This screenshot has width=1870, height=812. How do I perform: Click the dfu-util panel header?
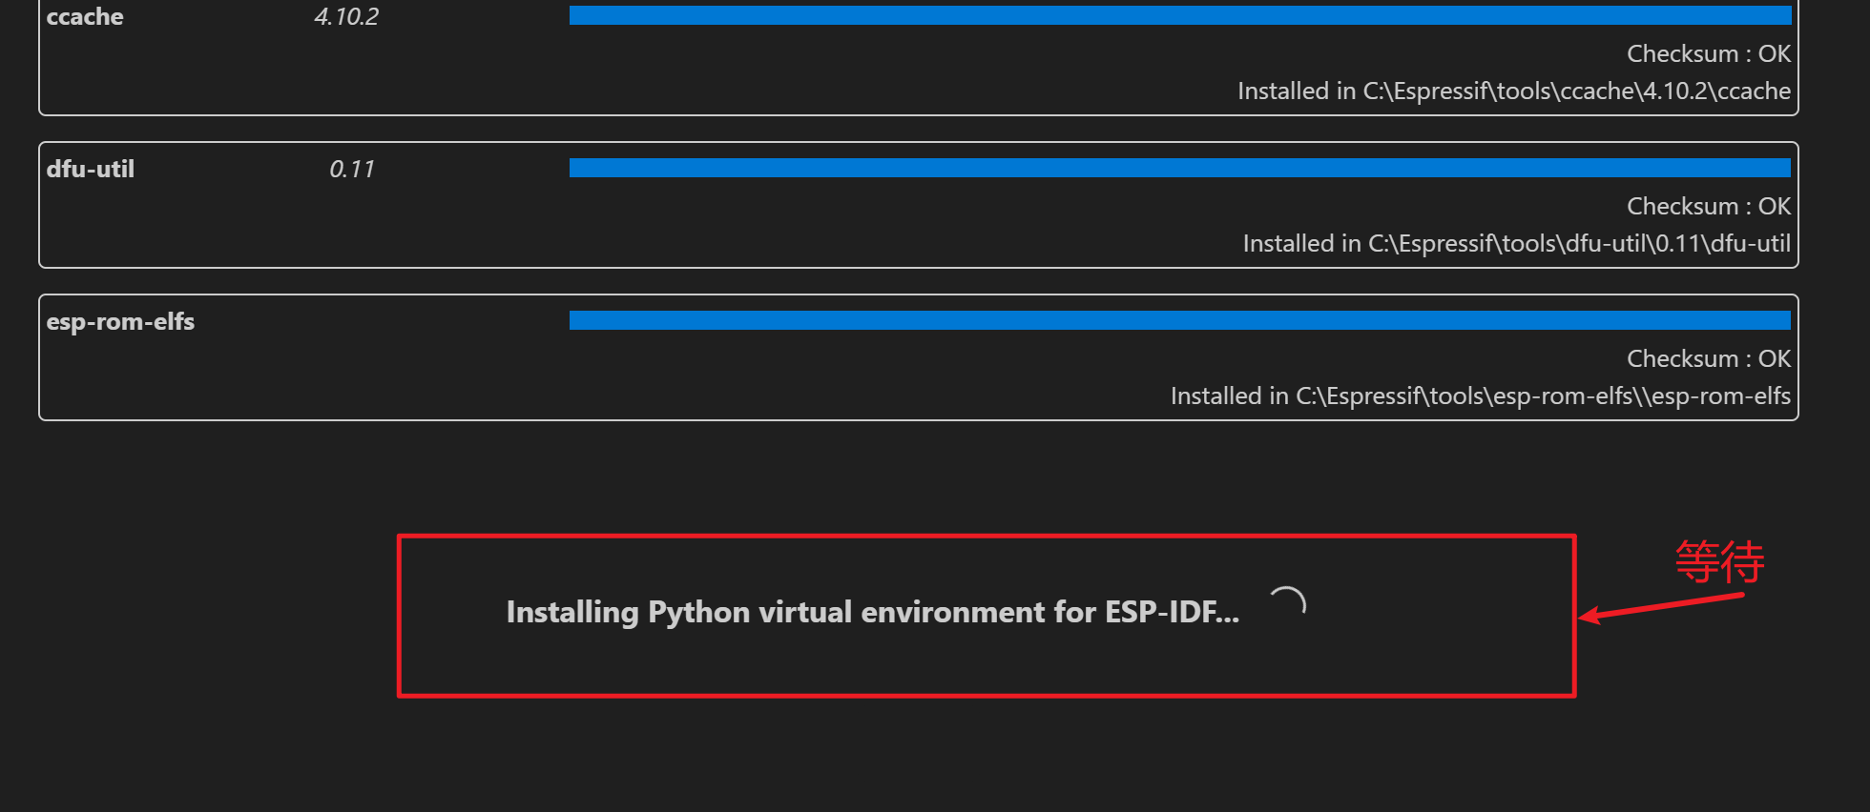(x=89, y=169)
